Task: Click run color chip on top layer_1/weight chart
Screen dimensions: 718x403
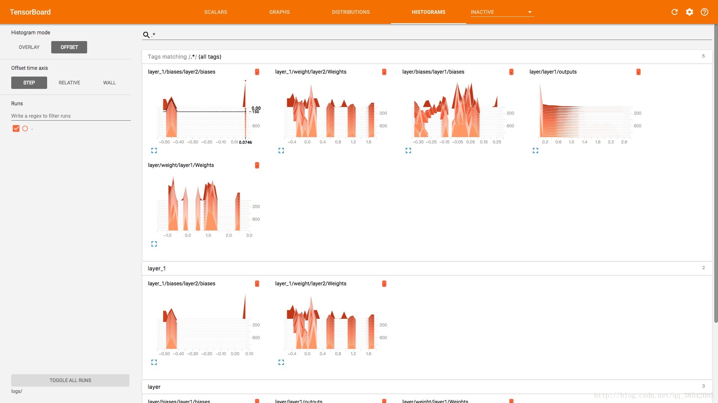Action: [x=384, y=72]
